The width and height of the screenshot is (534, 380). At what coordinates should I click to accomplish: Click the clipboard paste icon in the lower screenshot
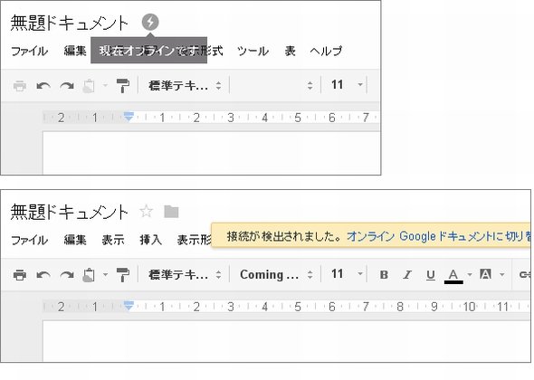pyautogui.click(x=89, y=275)
